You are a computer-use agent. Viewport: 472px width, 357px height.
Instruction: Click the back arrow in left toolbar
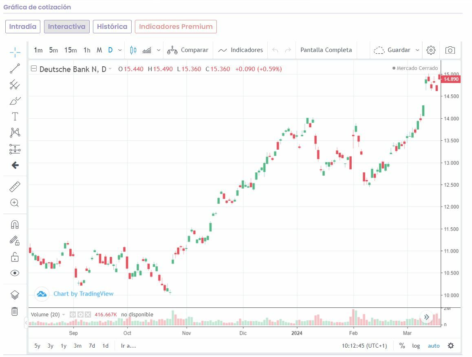[15, 165]
